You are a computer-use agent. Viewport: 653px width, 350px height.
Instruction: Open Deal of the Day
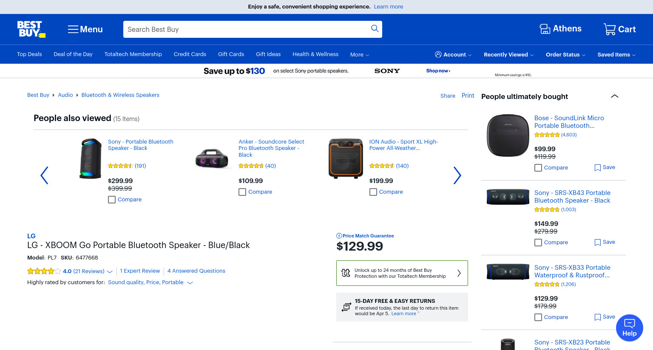coord(73,54)
